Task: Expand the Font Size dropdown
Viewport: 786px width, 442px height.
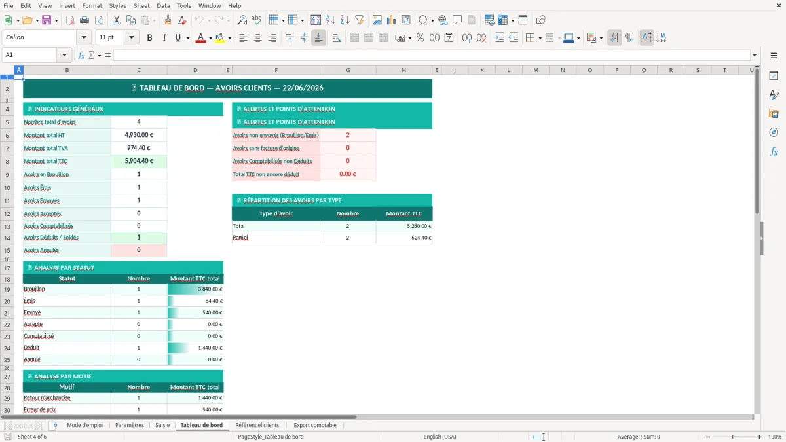Action: 131,38
